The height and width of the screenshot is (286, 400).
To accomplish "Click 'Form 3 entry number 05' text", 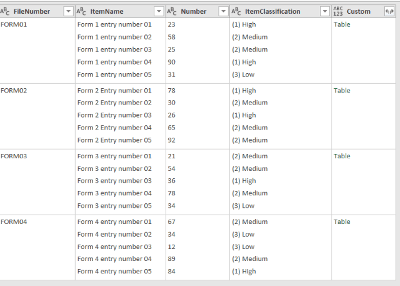I will [x=114, y=206].
